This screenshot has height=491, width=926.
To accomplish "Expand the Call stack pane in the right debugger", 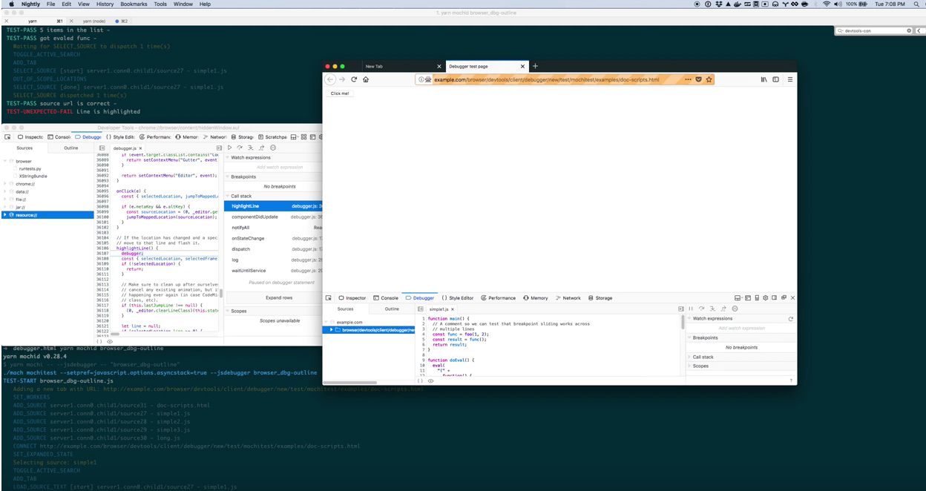I will pos(702,357).
